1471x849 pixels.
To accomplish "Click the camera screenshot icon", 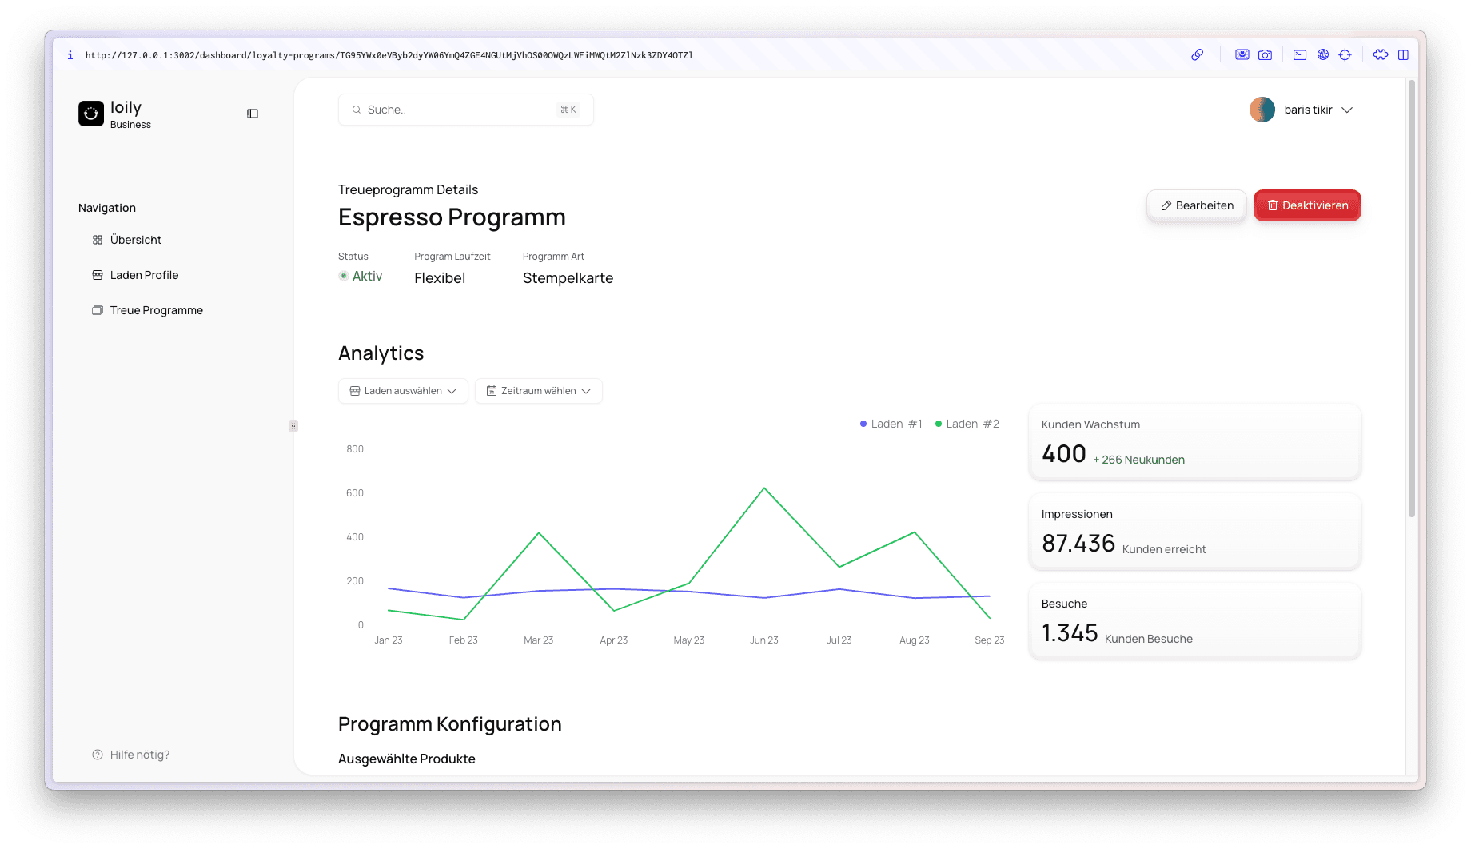I will (1265, 55).
